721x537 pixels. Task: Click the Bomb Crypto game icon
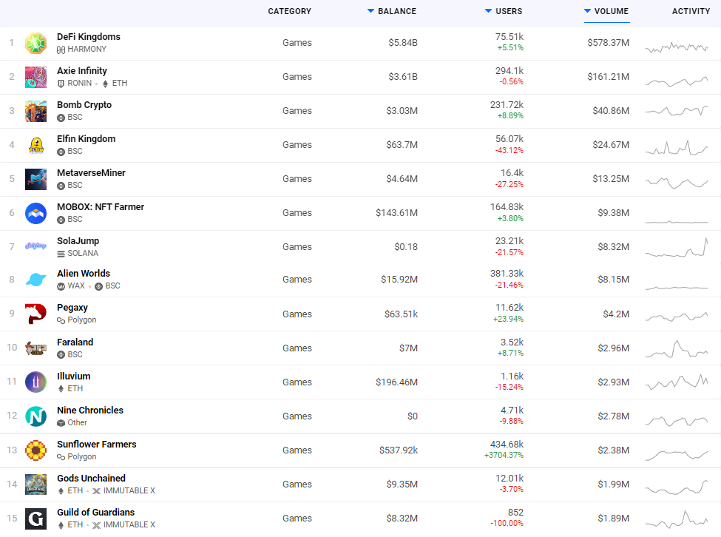click(36, 111)
